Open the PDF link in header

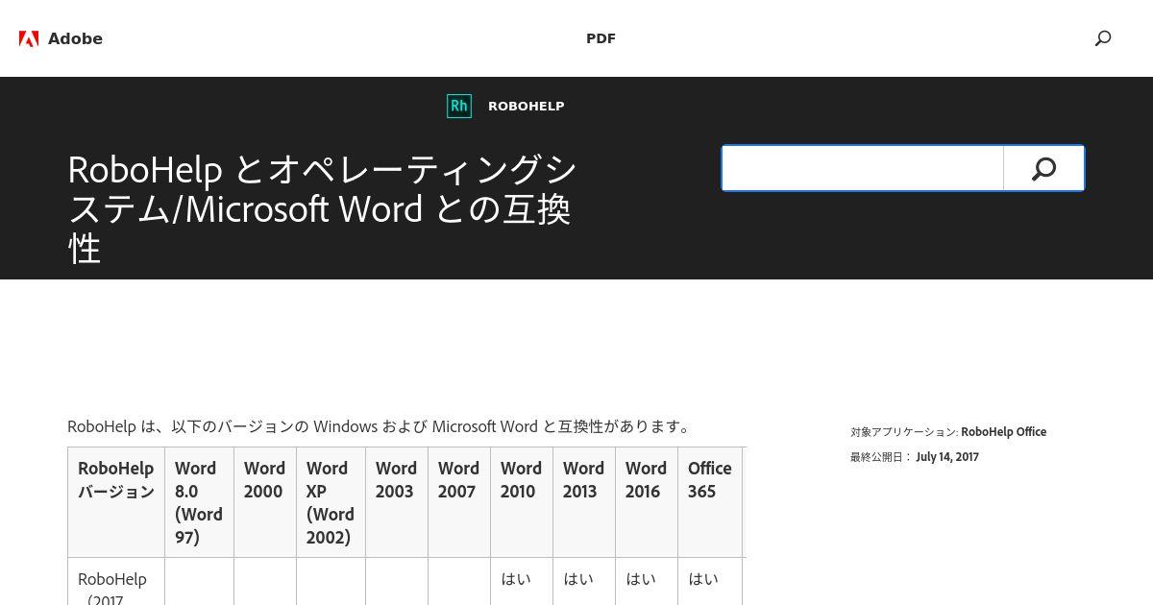tap(601, 38)
